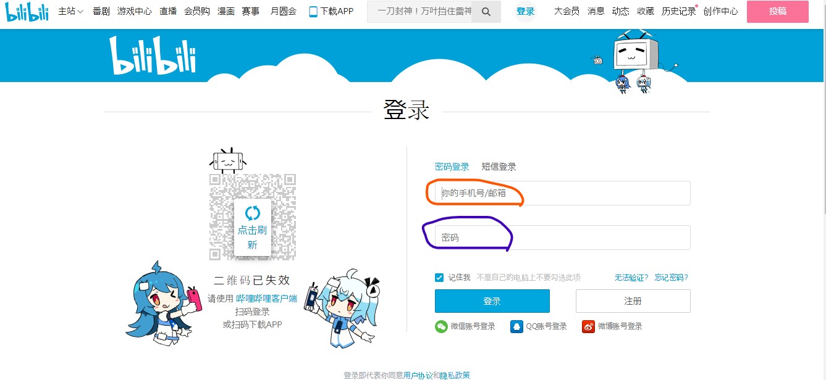The image size is (826, 380).
Task: Expand the 主站 dropdown menu
Action: (x=70, y=11)
